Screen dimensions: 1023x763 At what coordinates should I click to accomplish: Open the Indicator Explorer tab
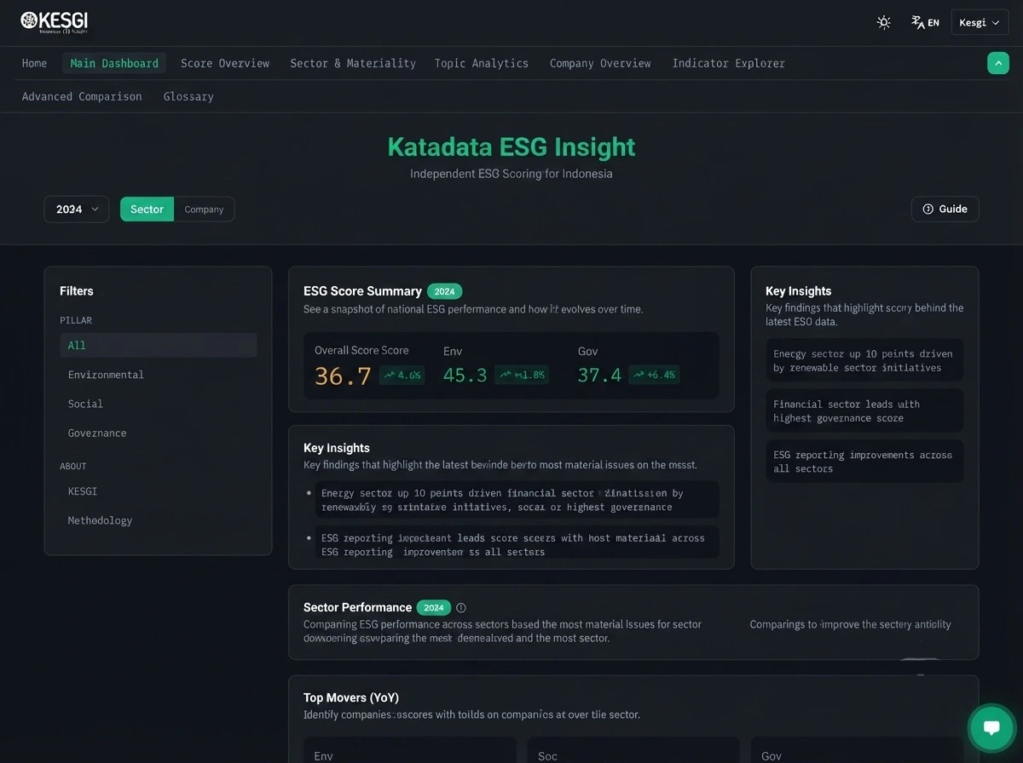tap(728, 63)
